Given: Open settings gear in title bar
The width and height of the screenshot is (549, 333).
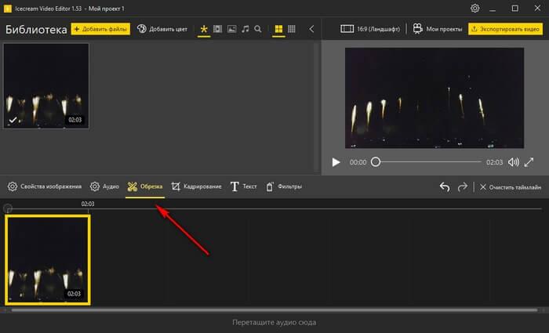Looking at the screenshot, I should pyautogui.click(x=474, y=8).
